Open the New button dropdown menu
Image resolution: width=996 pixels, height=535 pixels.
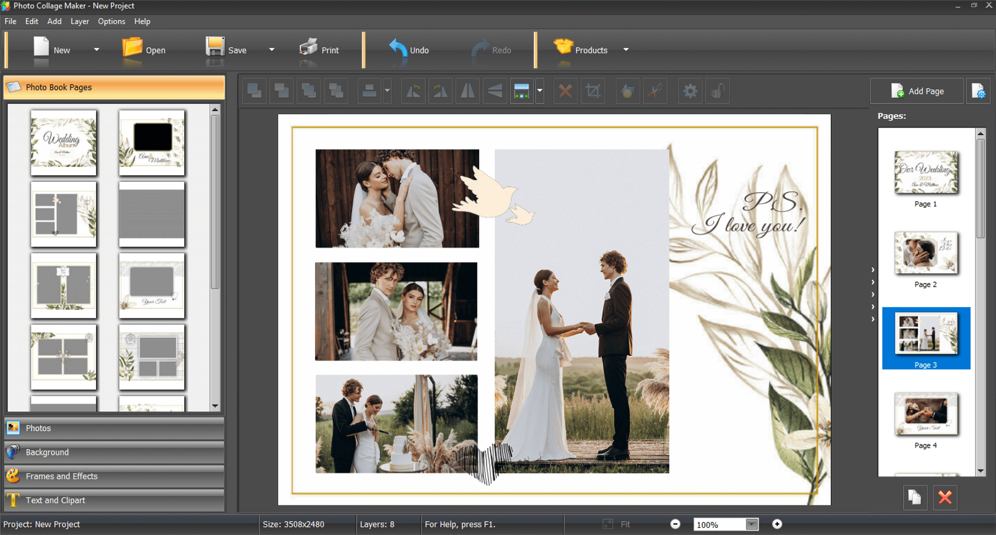(96, 49)
